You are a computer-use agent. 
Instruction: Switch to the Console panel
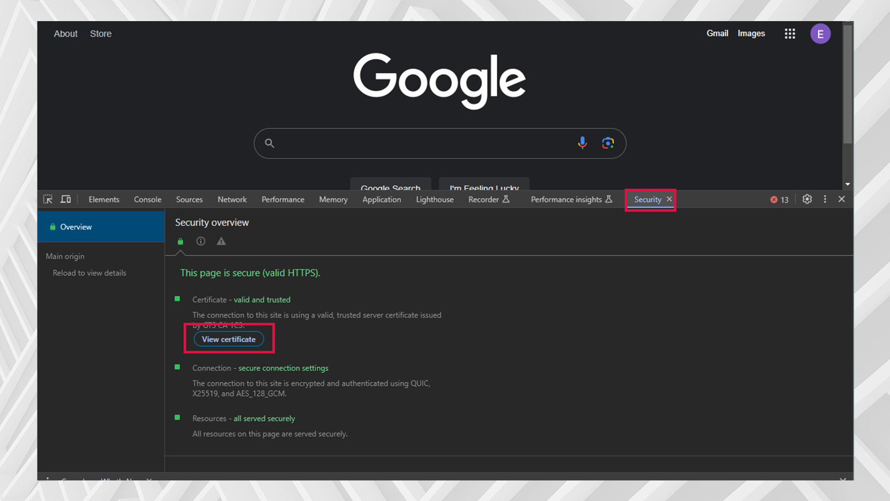click(x=147, y=199)
